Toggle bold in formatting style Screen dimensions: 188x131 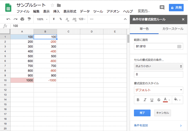pyautogui.click(x=138, y=100)
